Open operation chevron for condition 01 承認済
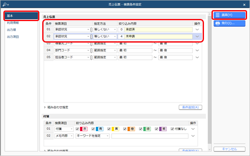Viewport: 250px width, 156px height. tap(197, 30)
